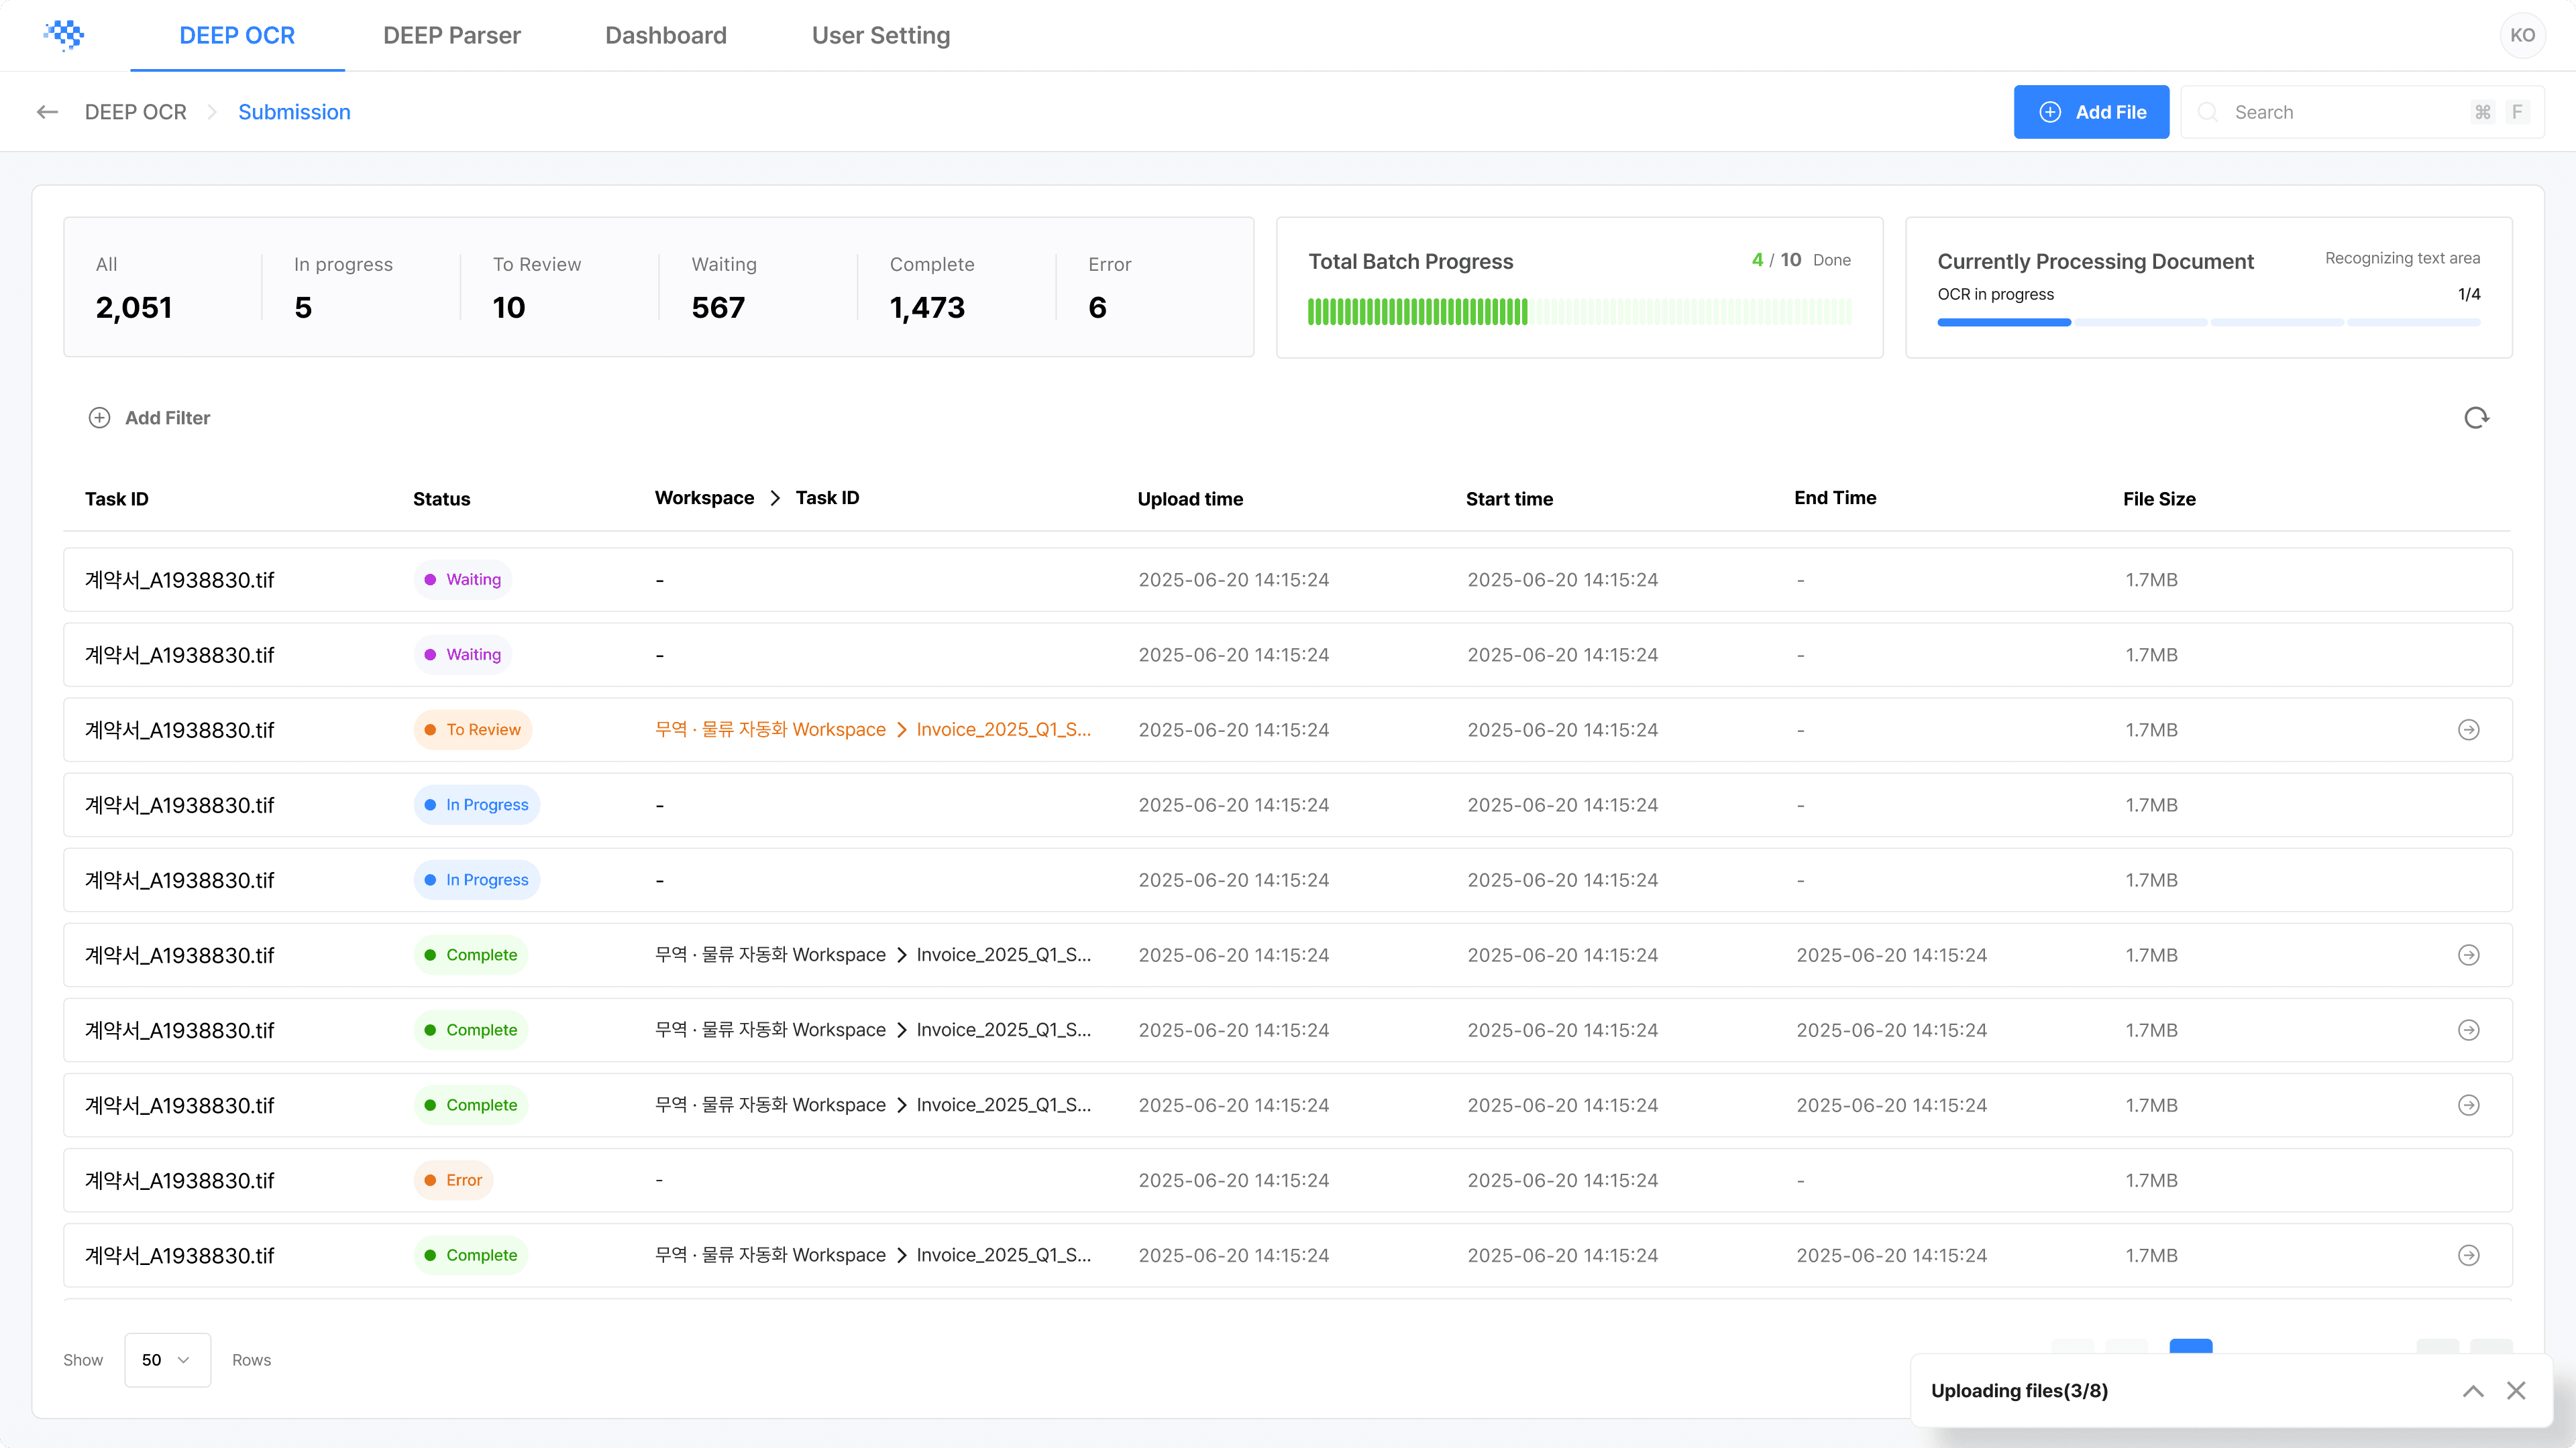Open the Submission breadcrumb link

tap(293, 112)
